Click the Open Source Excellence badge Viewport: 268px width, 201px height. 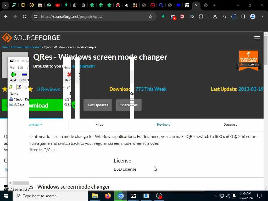coord(249,60)
